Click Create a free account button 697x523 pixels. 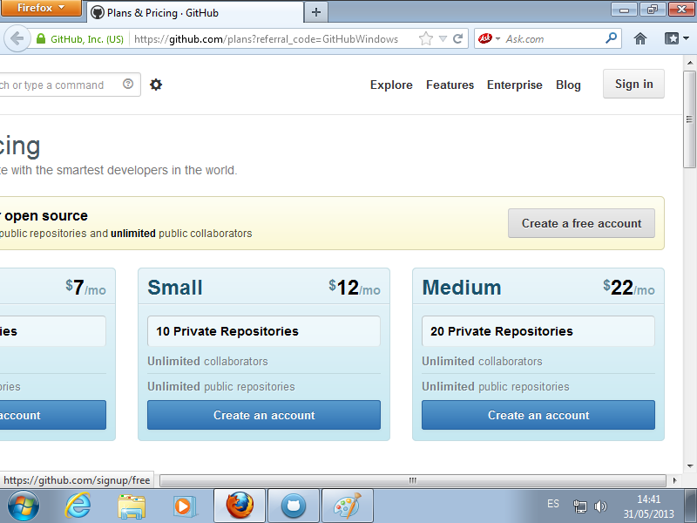pos(581,223)
